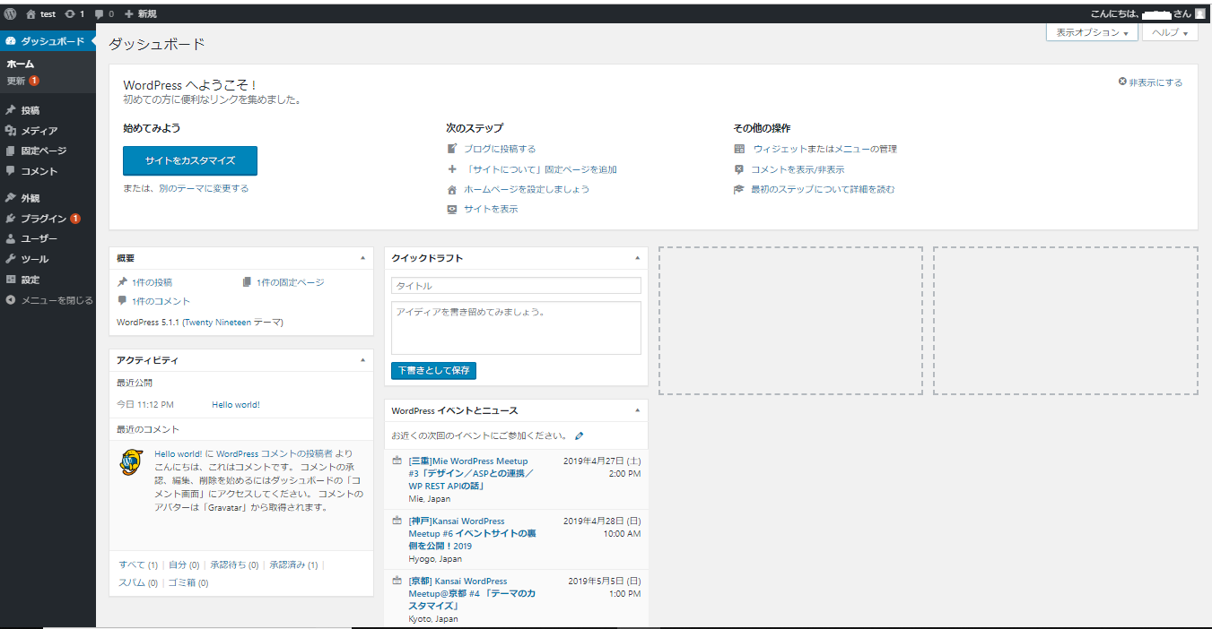
Task: Filter comments by 承認済み (1)
Action: click(x=293, y=564)
